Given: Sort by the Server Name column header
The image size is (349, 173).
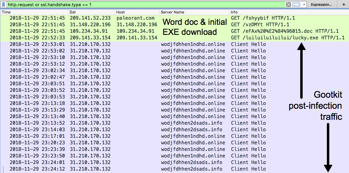Looking at the screenshot, I should (194, 12).
